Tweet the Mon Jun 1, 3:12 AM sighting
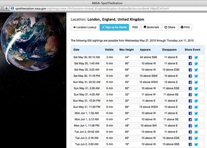The image size is (207, 148). 196,120
